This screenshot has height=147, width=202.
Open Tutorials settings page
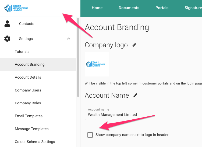(x=22, y=52)
